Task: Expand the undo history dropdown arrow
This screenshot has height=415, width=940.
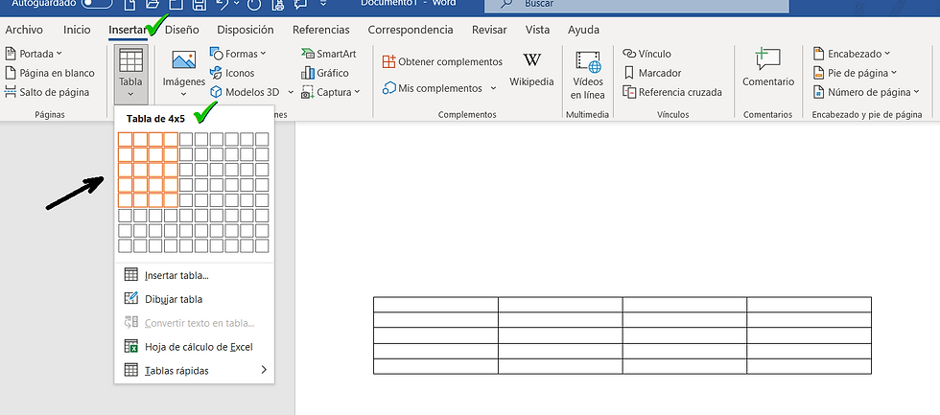Action: coord(237,4)
